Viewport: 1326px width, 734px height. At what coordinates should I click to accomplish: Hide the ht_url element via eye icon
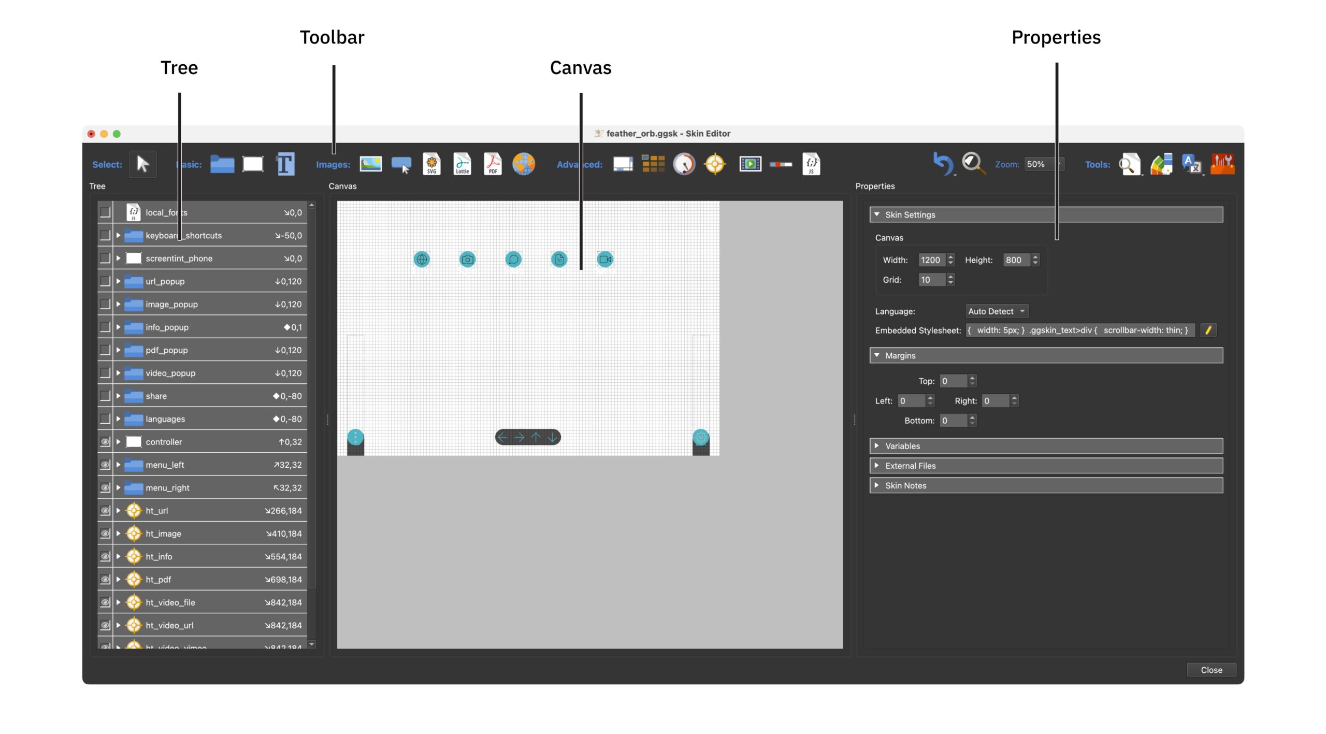(x=105, y=511)
